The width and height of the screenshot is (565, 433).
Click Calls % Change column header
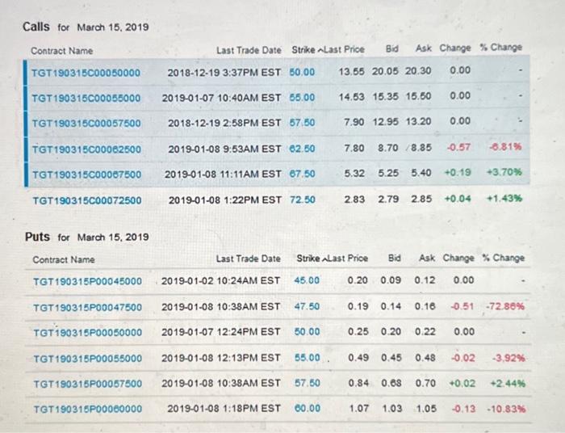[x=501, y=47]
